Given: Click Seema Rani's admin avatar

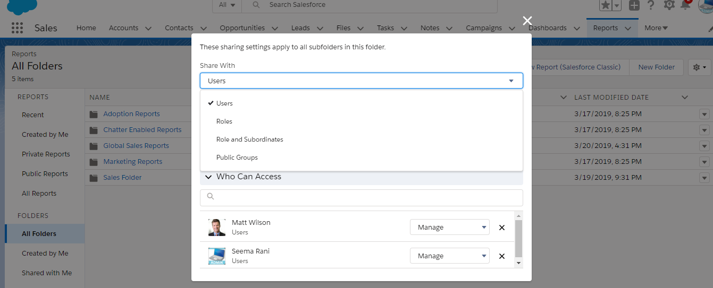Looking at the screenshot, I should tap(217, 256).
